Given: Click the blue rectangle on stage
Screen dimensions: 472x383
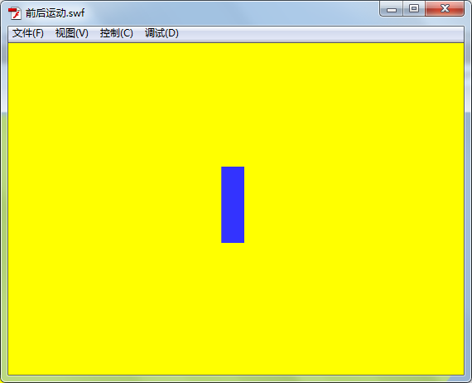Looking at the screenshot, I should (x=233, y=205).
